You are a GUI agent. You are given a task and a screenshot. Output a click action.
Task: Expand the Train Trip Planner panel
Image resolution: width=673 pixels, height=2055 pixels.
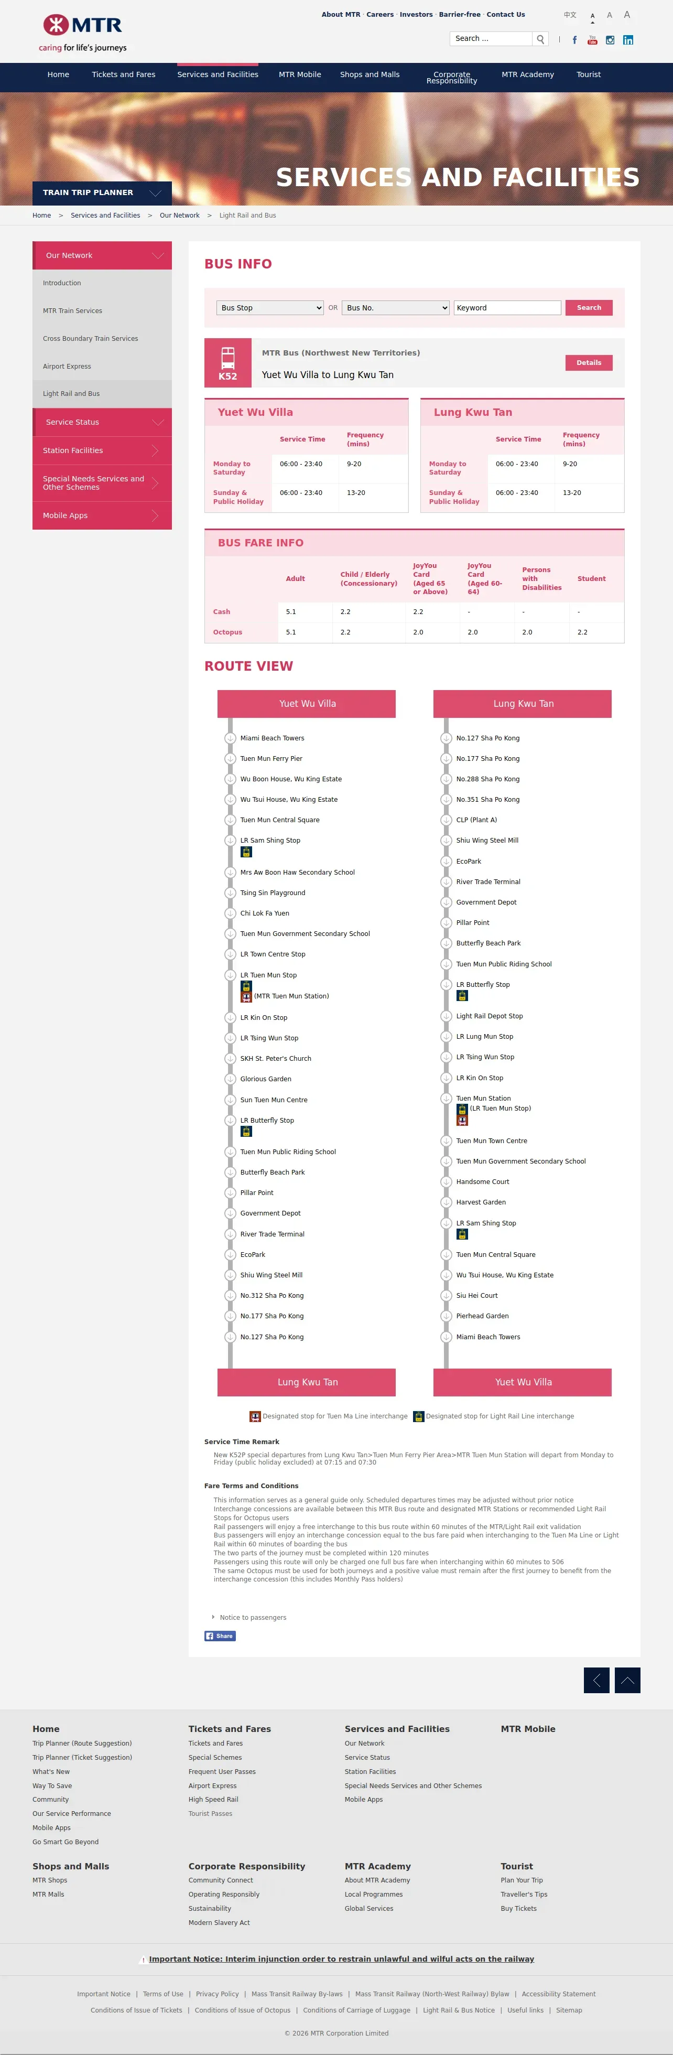click(x=102, y=193)
